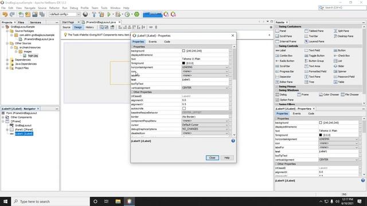Click the Build Project hammer icon
Screen dimensions: 367x206
tap(94, 14)
